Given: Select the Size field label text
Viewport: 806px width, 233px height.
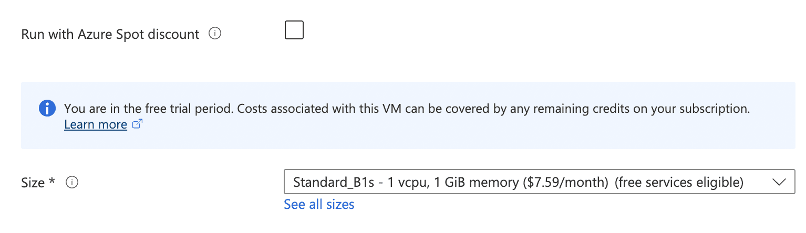Looking at the screenshot, I should 33,183.
